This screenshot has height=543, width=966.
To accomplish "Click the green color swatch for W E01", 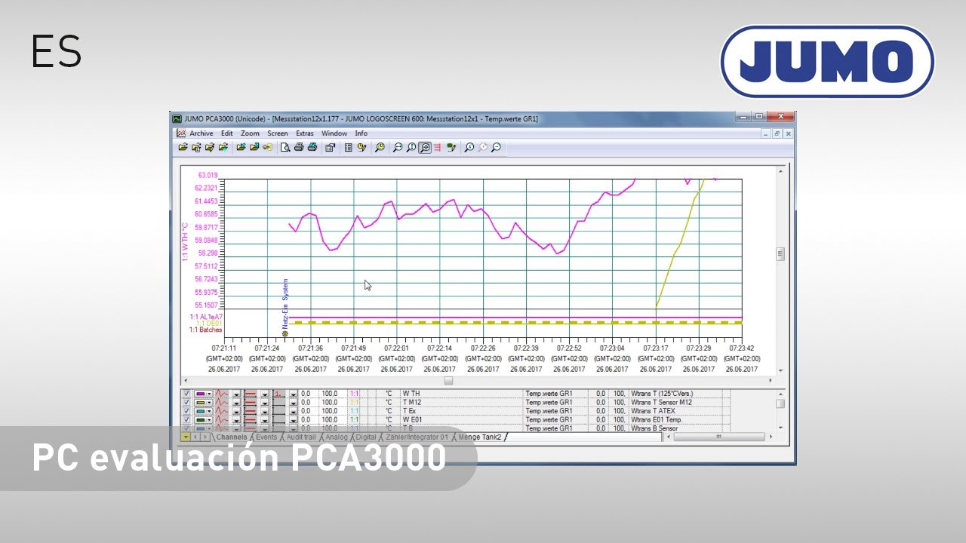I will point(200,419).
